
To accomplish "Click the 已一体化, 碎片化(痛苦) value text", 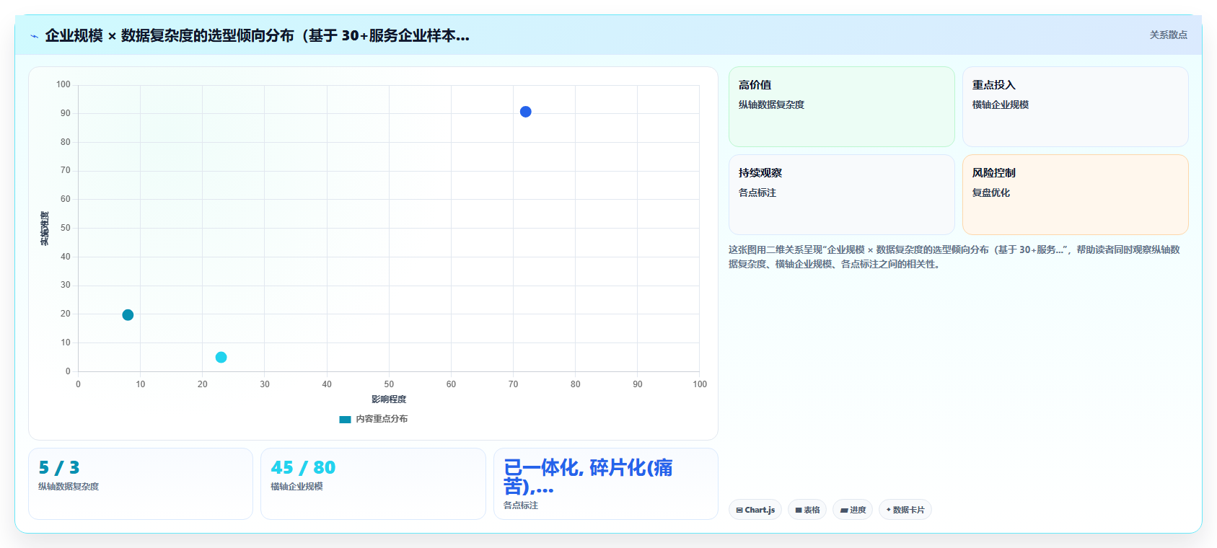I will pyautogui.click(x=588, y=477).
